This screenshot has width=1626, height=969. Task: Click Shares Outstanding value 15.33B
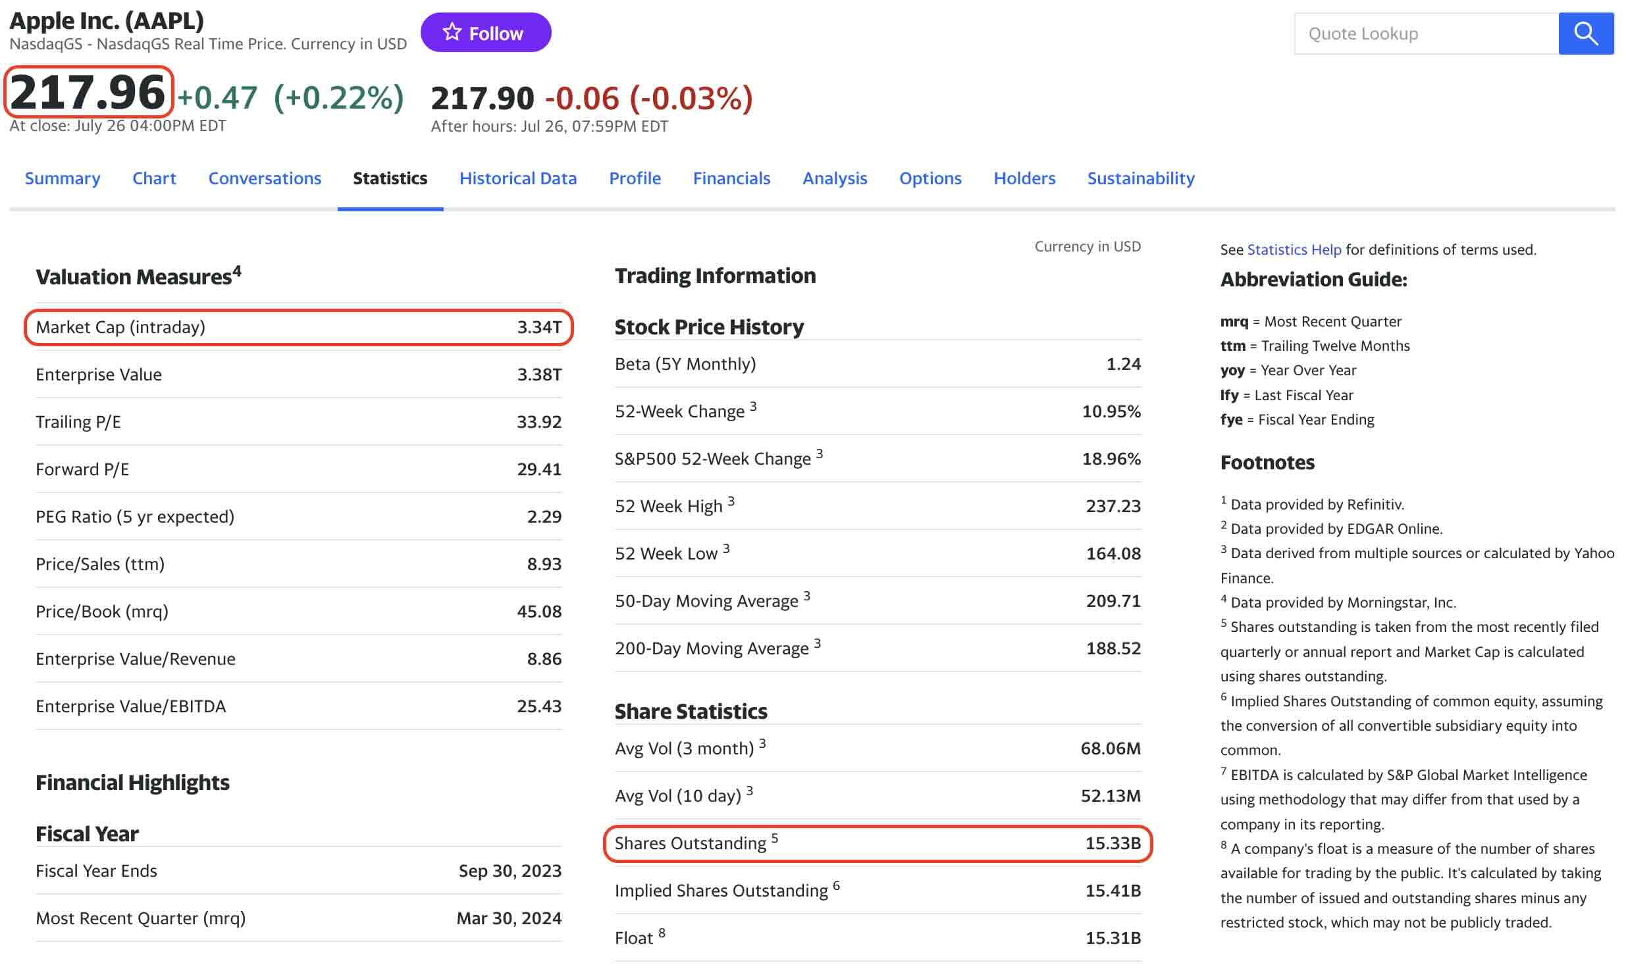click(x=1113, y=843)
